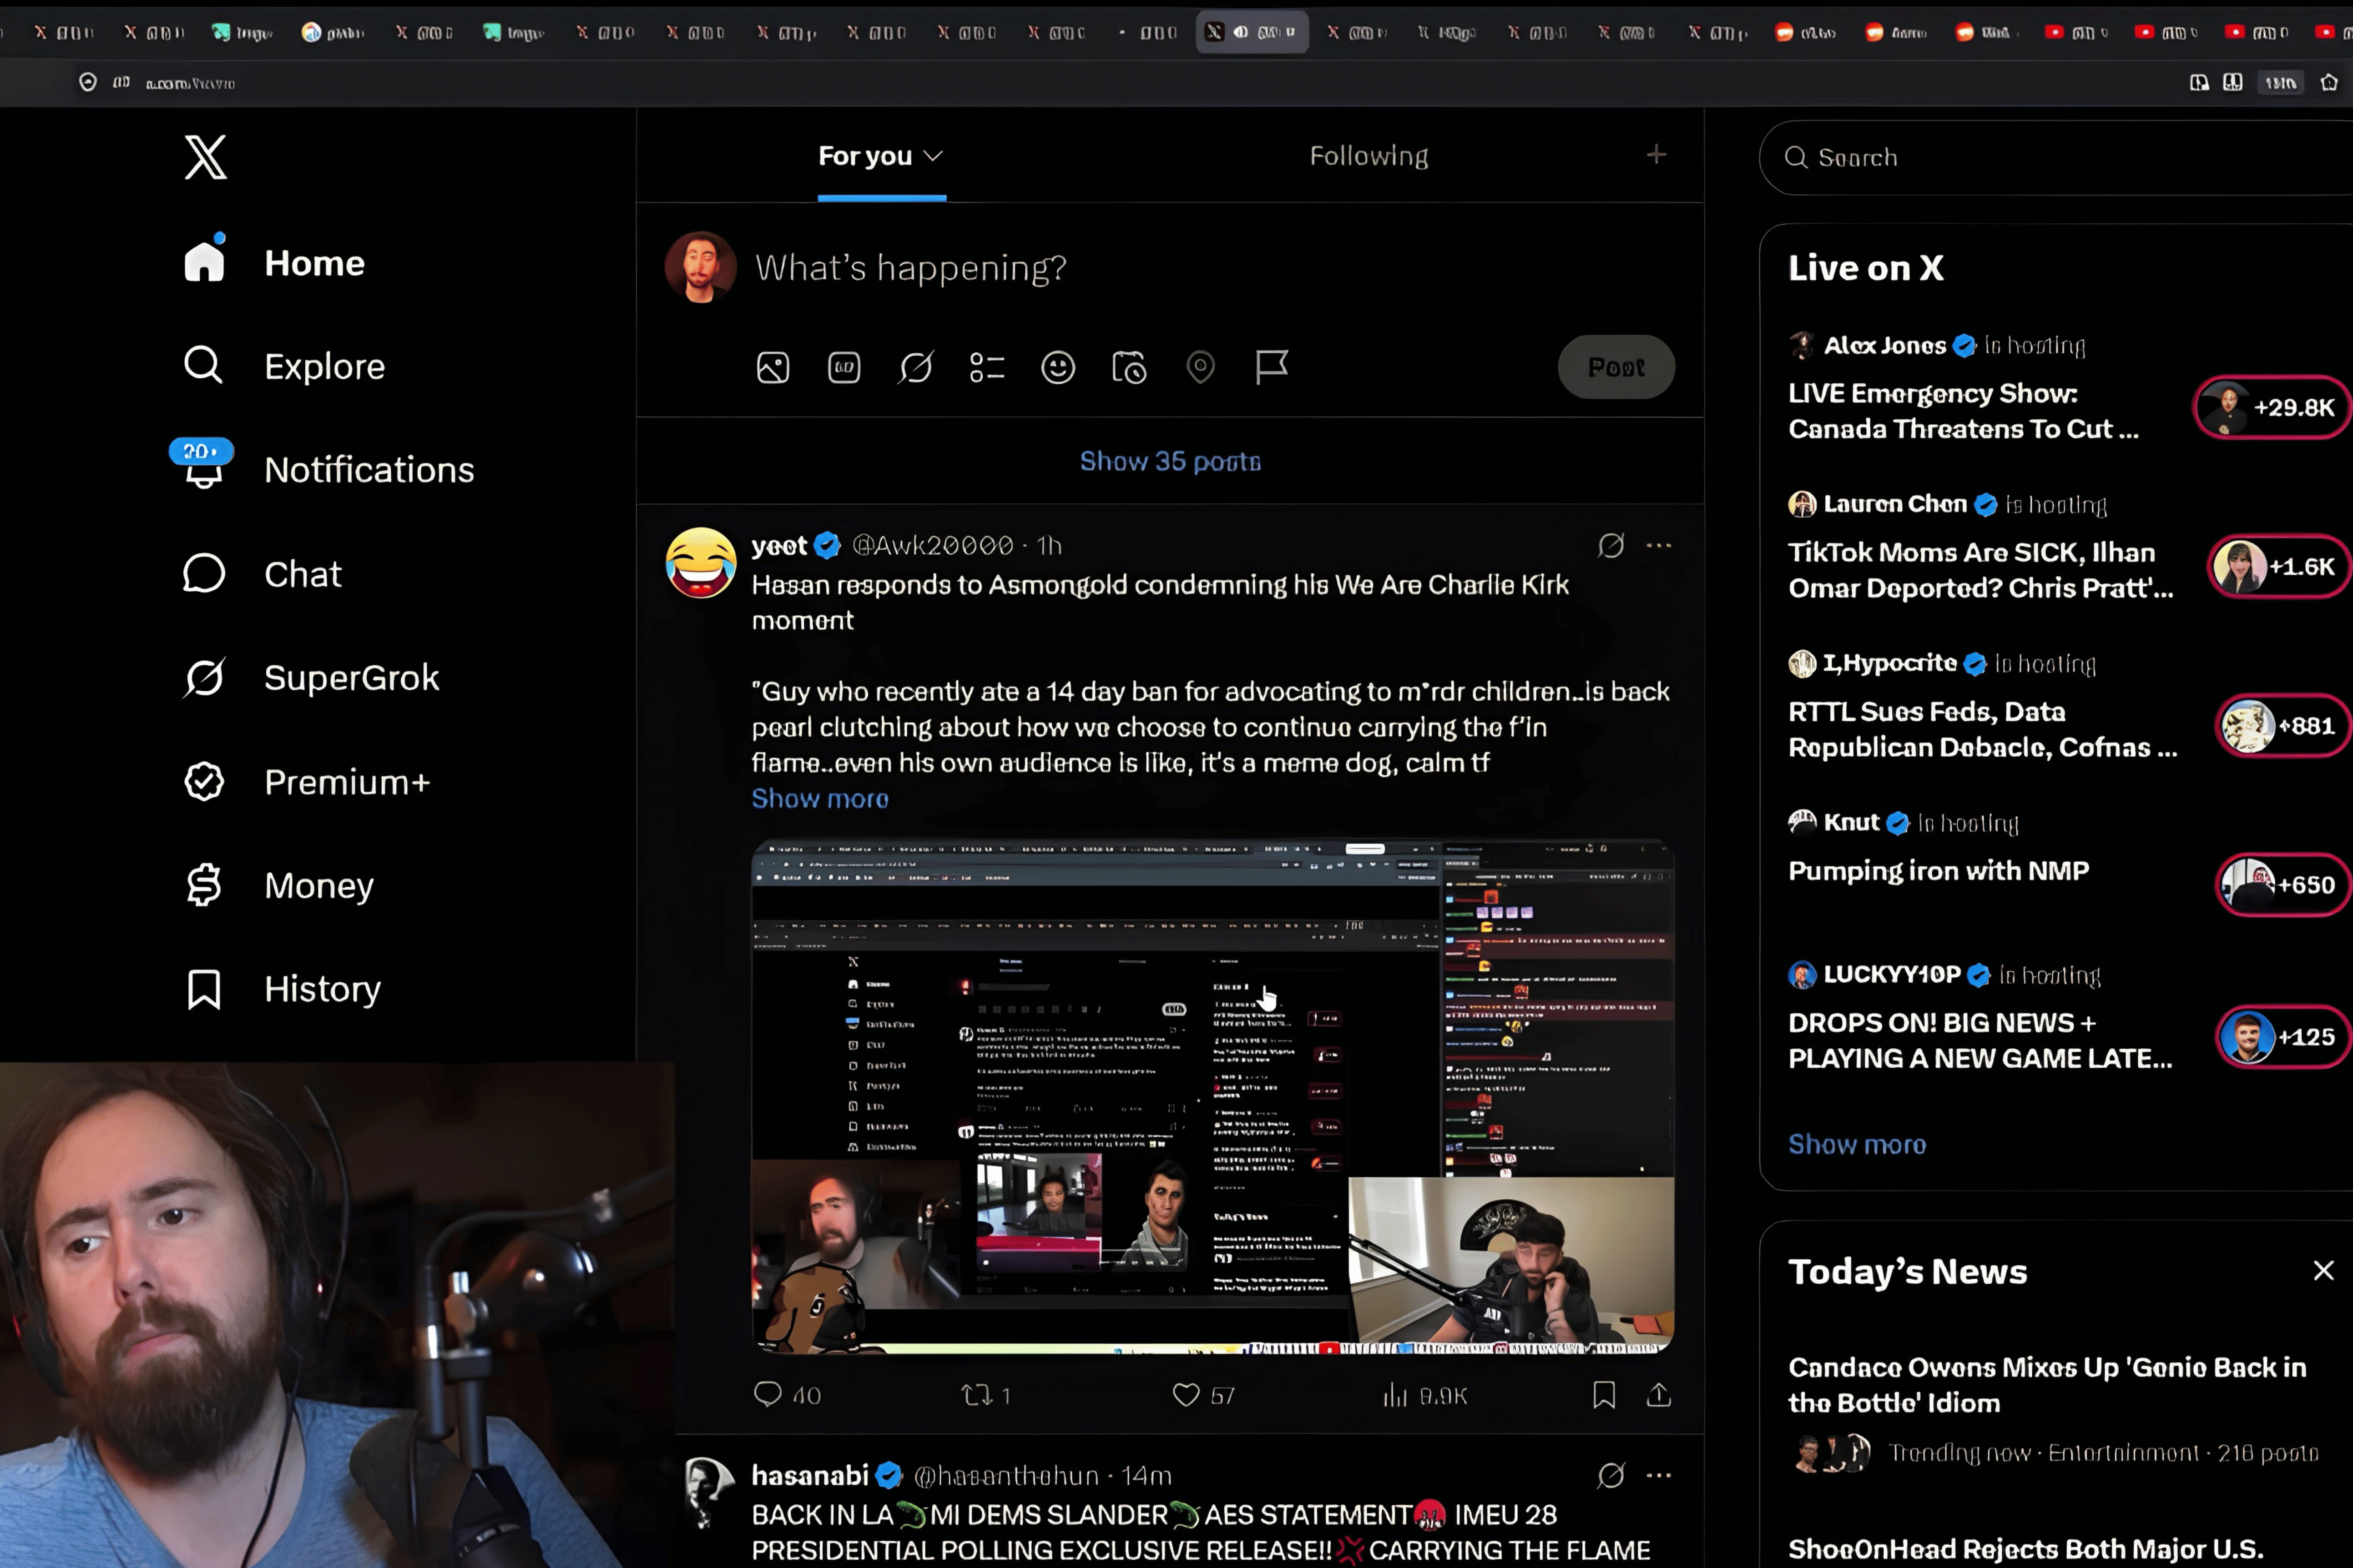Viewport: 2353px width, 1568px height.
Task: Open the video thumbnail in yeet's post
Action: click(x=1212, y=1097)
